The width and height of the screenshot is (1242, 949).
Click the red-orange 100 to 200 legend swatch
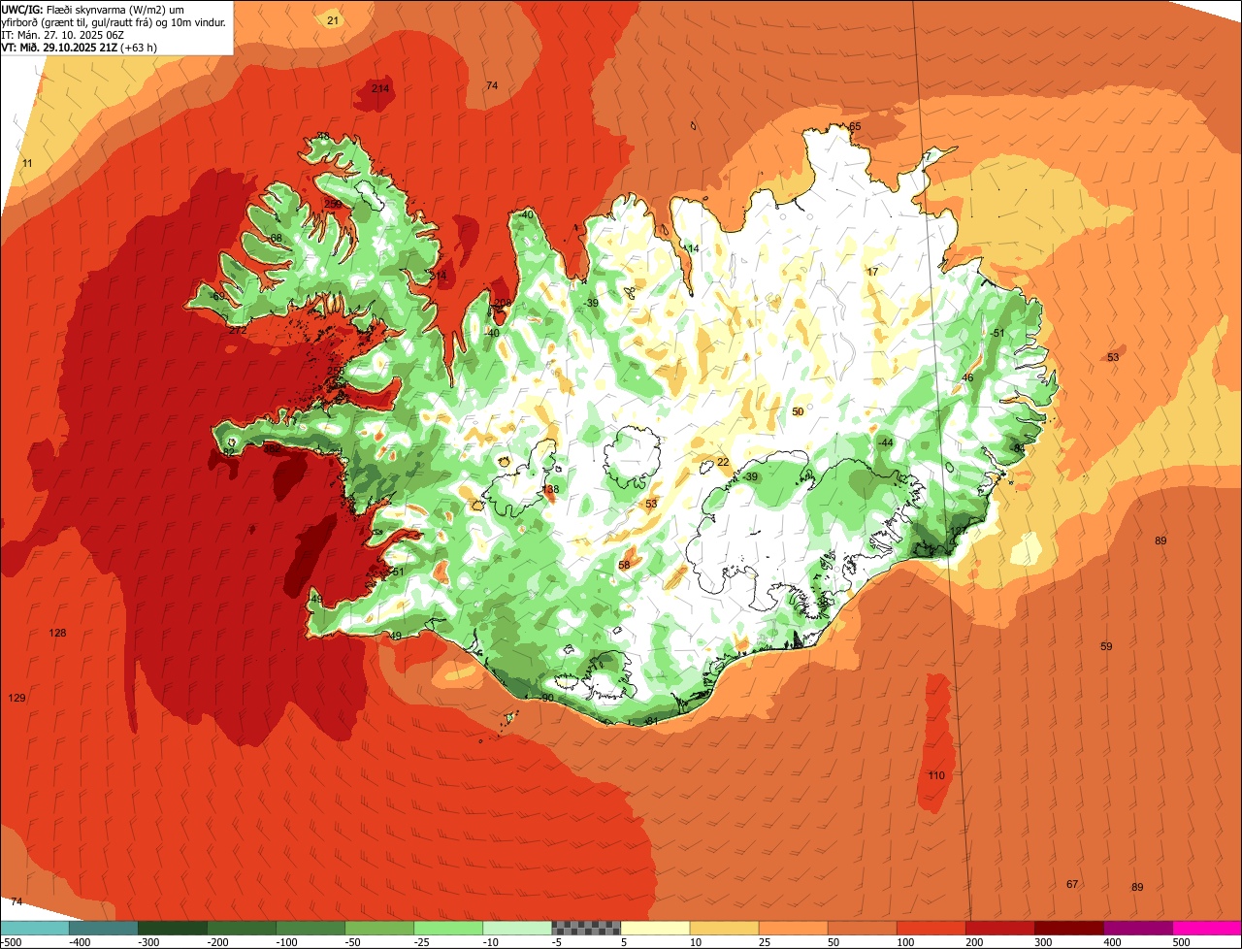[x=931, y=929]
